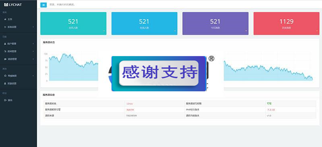The image size is (322, 147).
Task: Expand the system settings submenu chevron
Action: click(33, 27)
